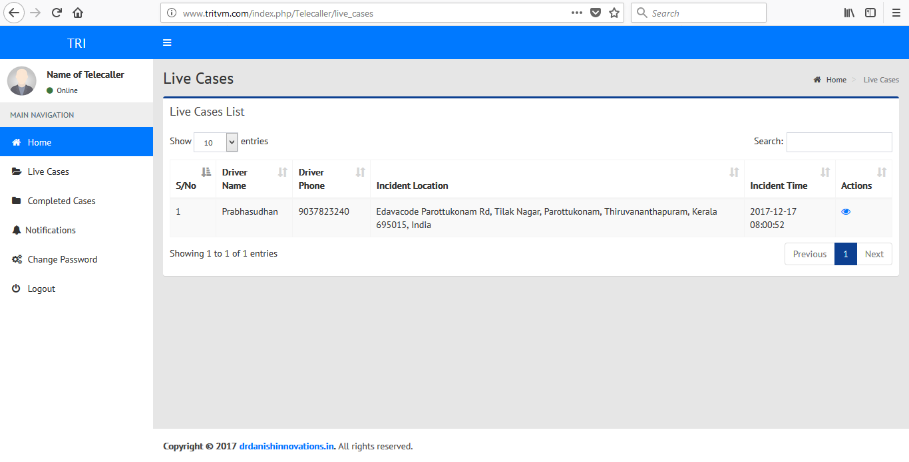Open the Firefox library icon
The height and width of the screenshot is (462, 909).
pos(849,13)
